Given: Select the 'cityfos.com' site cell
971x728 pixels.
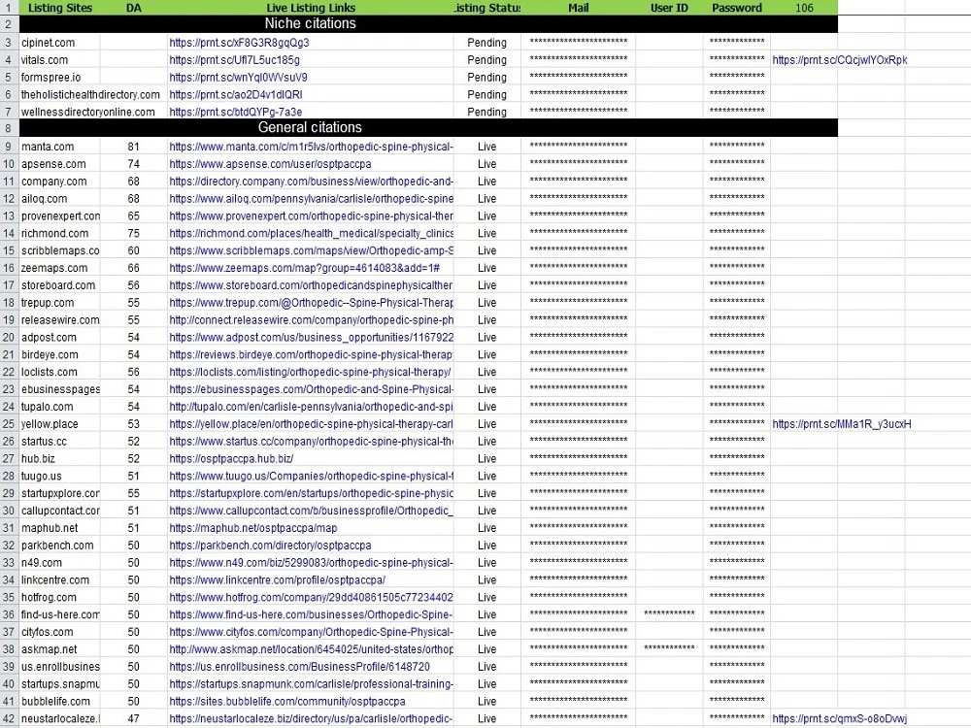Looking at the screenshot, I should [60, 632].
